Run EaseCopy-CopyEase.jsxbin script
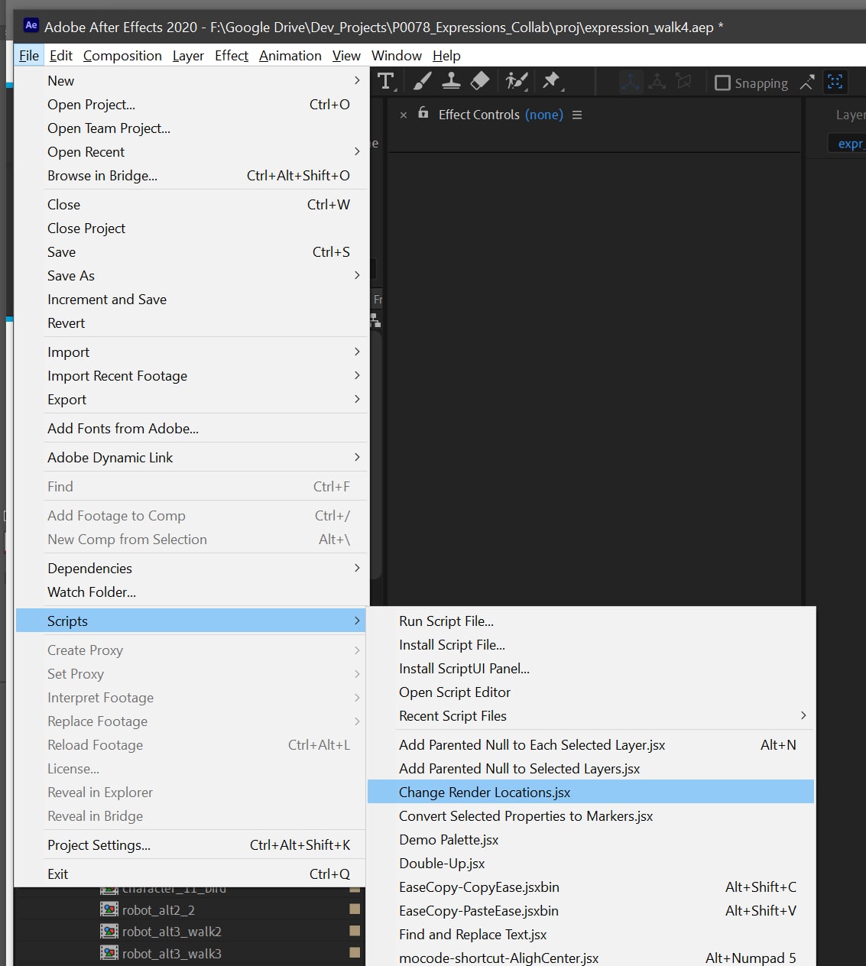Screen dimensions: 866x966 [x=591, y=887]
